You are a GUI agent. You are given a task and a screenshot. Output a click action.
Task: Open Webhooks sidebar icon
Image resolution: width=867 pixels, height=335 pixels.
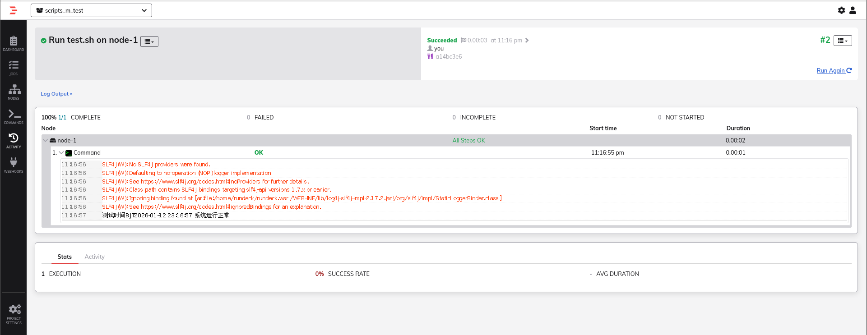(14, 165)
